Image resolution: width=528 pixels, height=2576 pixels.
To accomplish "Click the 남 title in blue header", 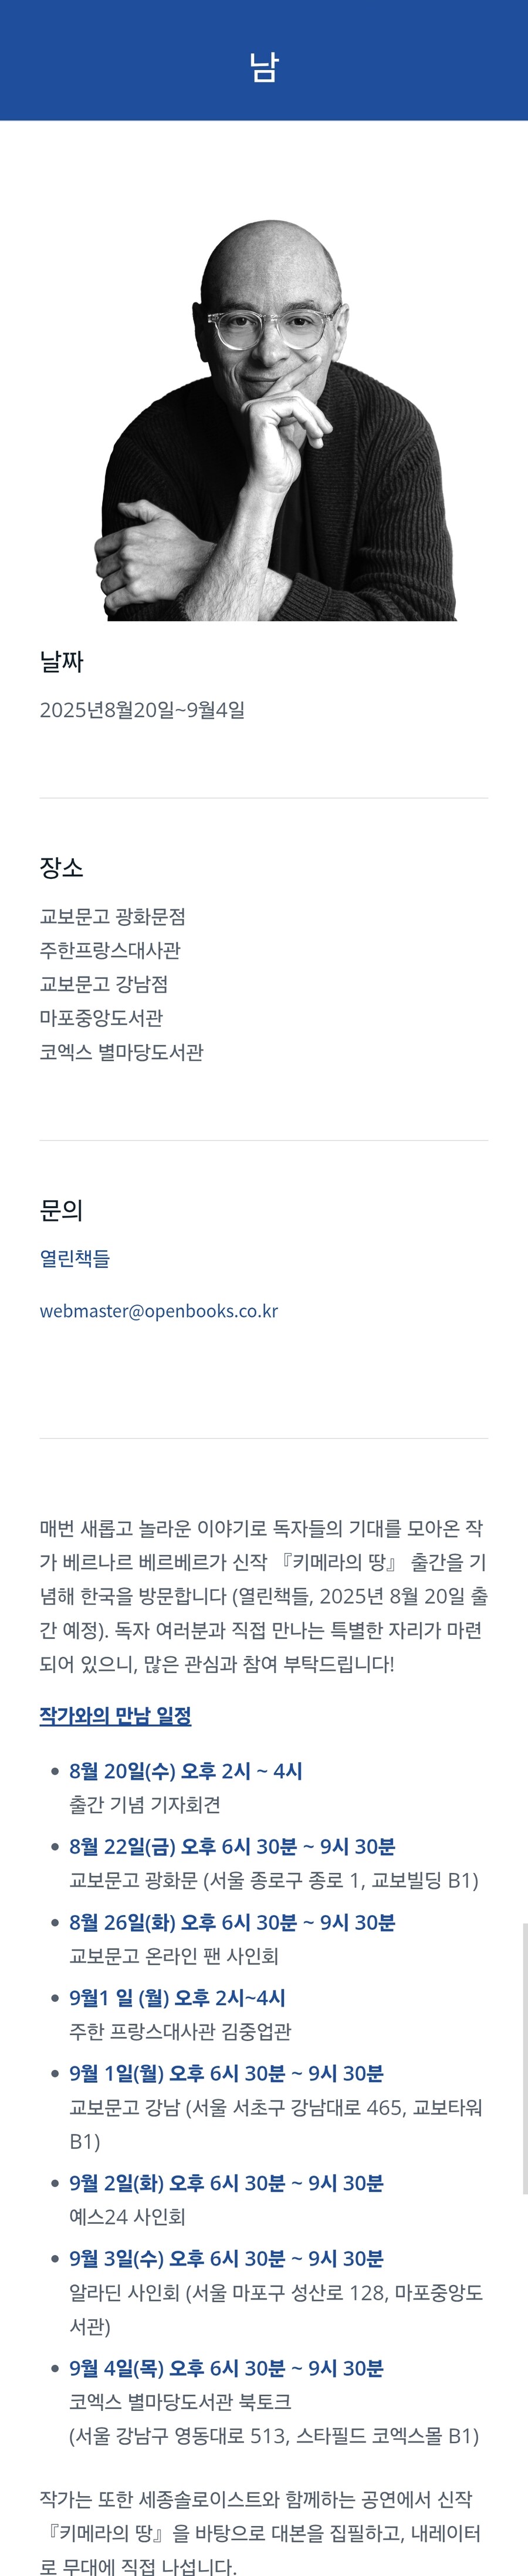I will point(263,67).
